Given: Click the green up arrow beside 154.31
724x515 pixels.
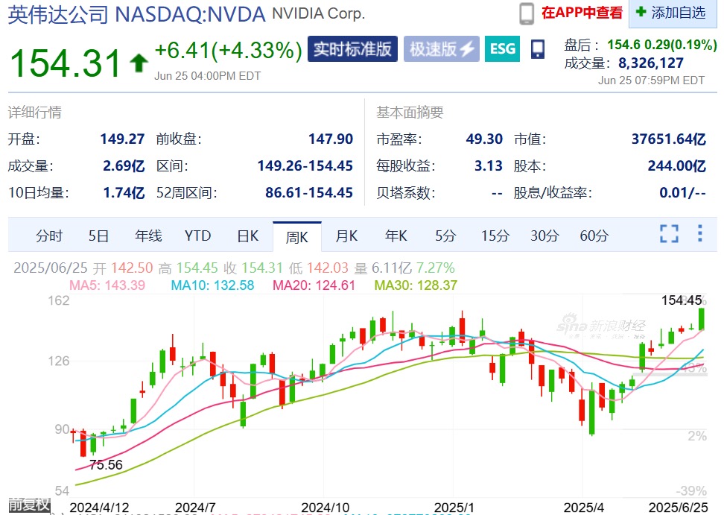Looking at the screenshot, I should click(138, 63).
